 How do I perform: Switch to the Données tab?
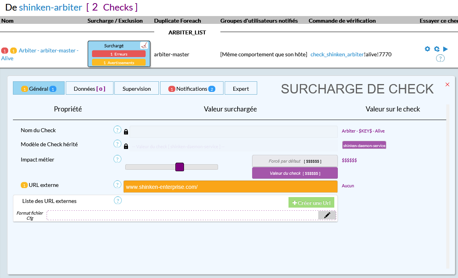point(89,89)
